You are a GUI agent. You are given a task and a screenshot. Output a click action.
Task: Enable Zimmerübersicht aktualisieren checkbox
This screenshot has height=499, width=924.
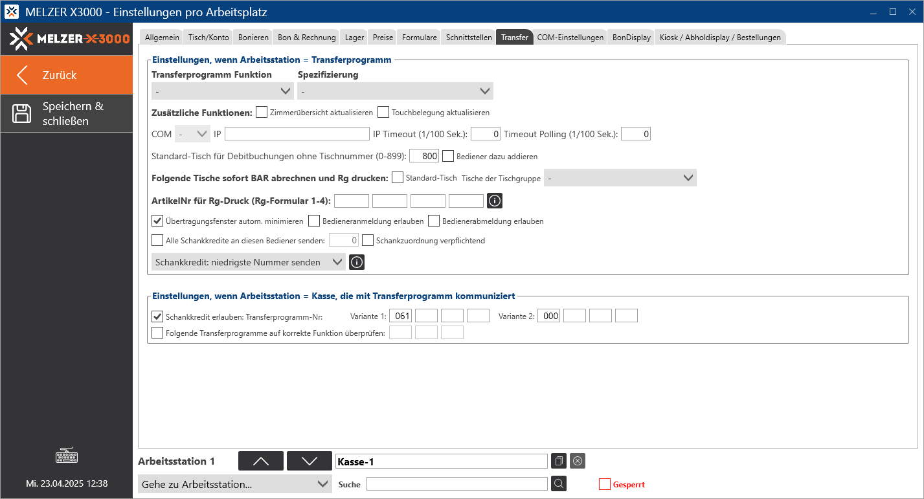click(x=262, y=112)
